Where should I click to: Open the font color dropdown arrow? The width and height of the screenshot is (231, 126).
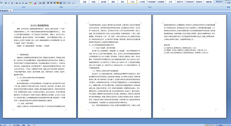pyautogui.click(x=37, y=3)
